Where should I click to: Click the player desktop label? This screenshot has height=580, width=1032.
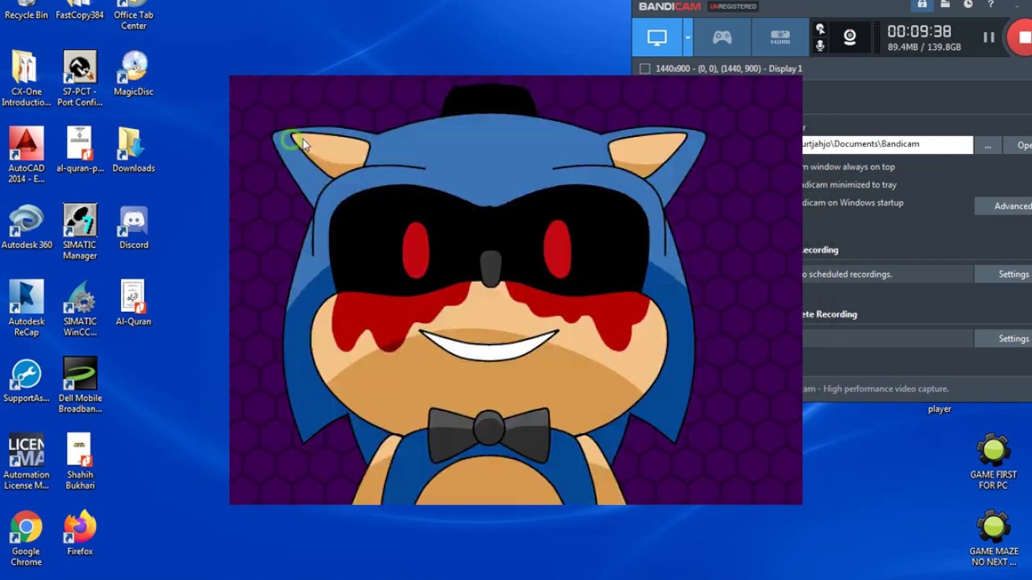pyautogui.click(x=939, y=409)
